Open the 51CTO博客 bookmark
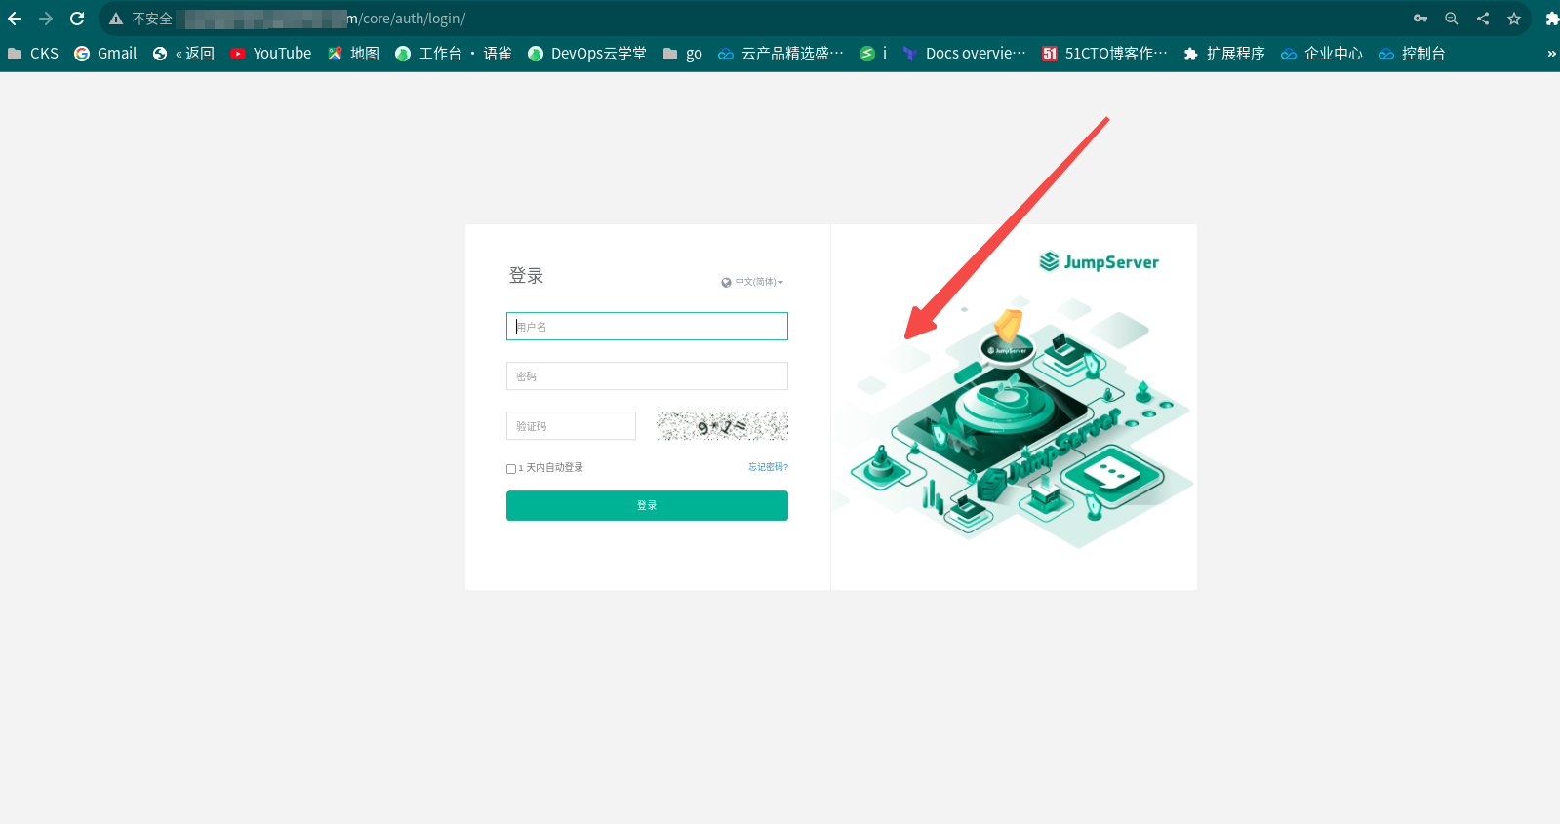This screenshot has height=824, width=1560. click(x=1104, y=54)
